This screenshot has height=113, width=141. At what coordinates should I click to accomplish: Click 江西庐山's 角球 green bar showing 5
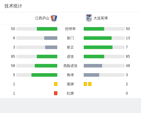coord(44,75)
